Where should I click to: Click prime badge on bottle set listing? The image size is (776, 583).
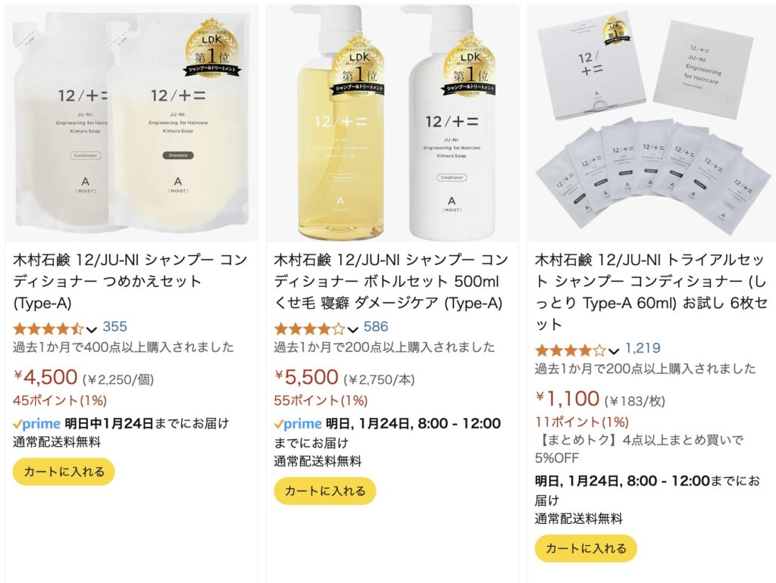pos(298,424)
